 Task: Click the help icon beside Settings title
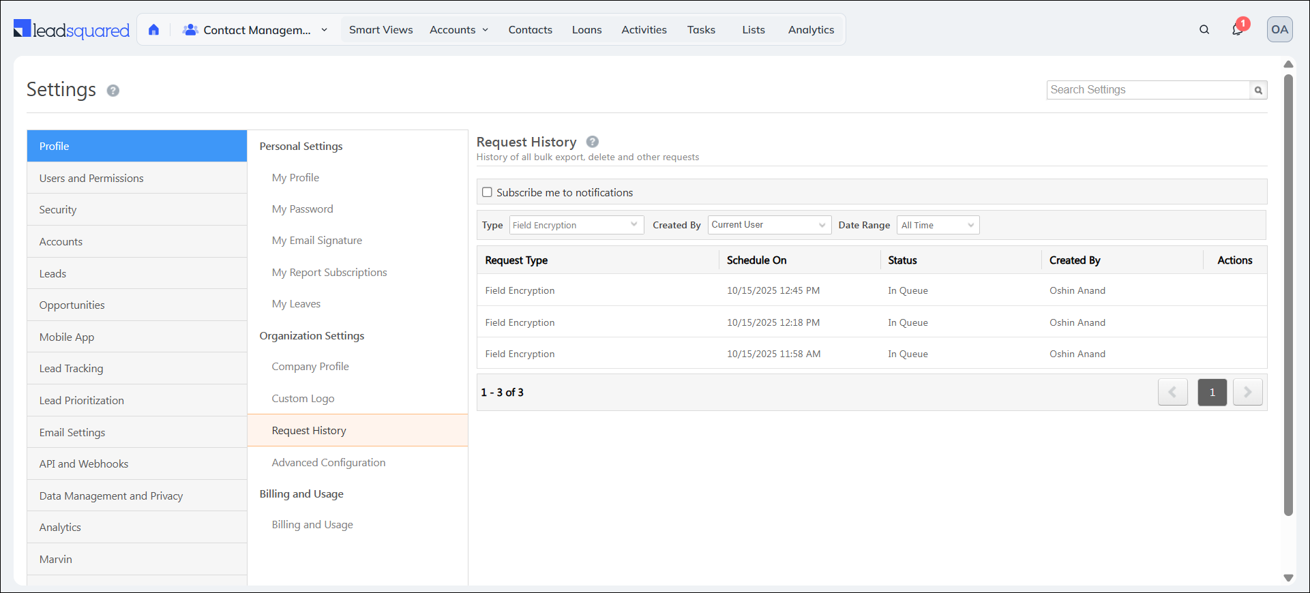pyautogui.click(x=113, y=91)
